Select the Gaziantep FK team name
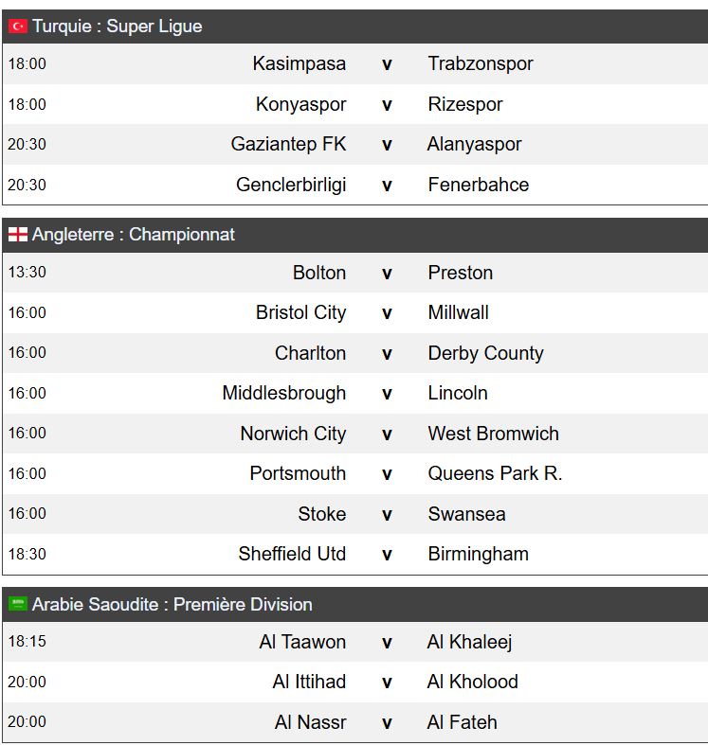Screen dimensions: 708x745 288,145
